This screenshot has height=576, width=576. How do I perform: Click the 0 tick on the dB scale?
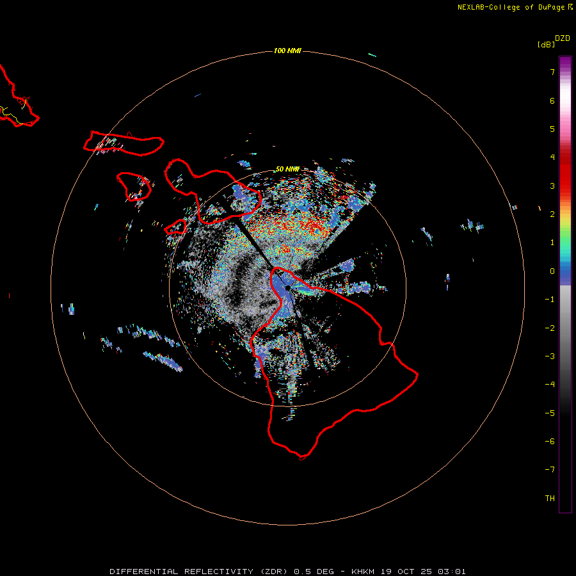tap(552, 271)
